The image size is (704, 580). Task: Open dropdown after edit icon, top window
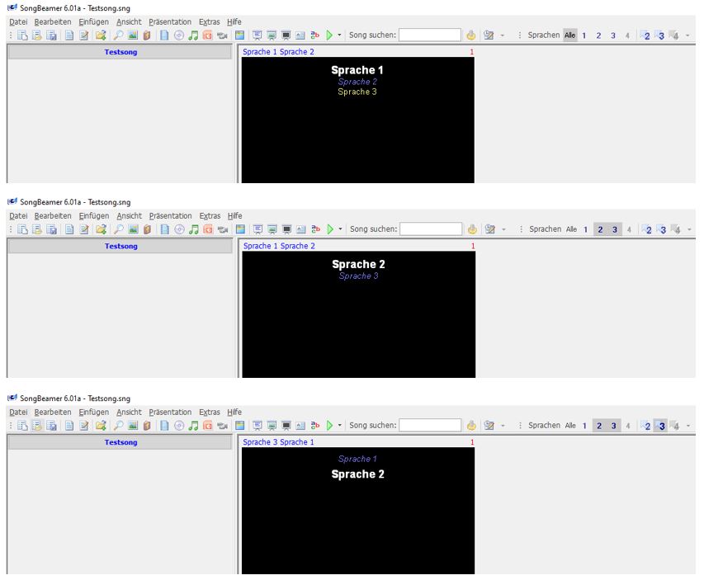(503, 35)
